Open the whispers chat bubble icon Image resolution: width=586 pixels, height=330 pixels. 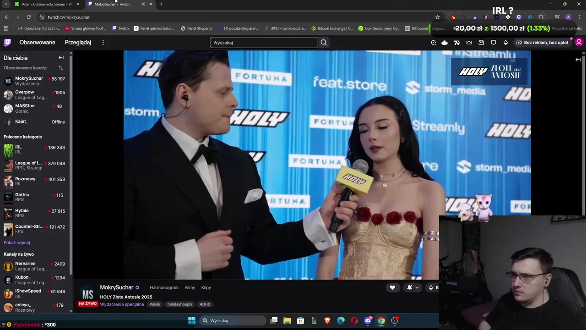(494, 43)
